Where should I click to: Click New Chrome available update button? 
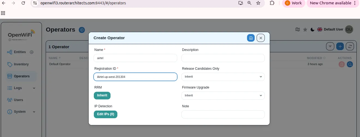333,3
